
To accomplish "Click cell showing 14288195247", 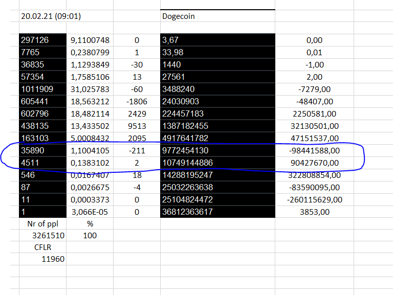I will coord(217,175).
